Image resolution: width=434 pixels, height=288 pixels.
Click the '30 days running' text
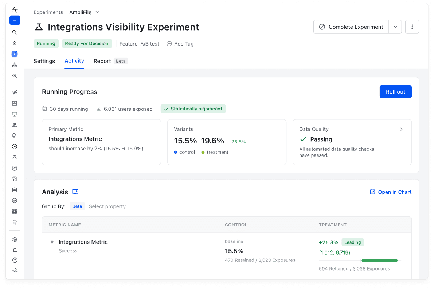(69, 109)
